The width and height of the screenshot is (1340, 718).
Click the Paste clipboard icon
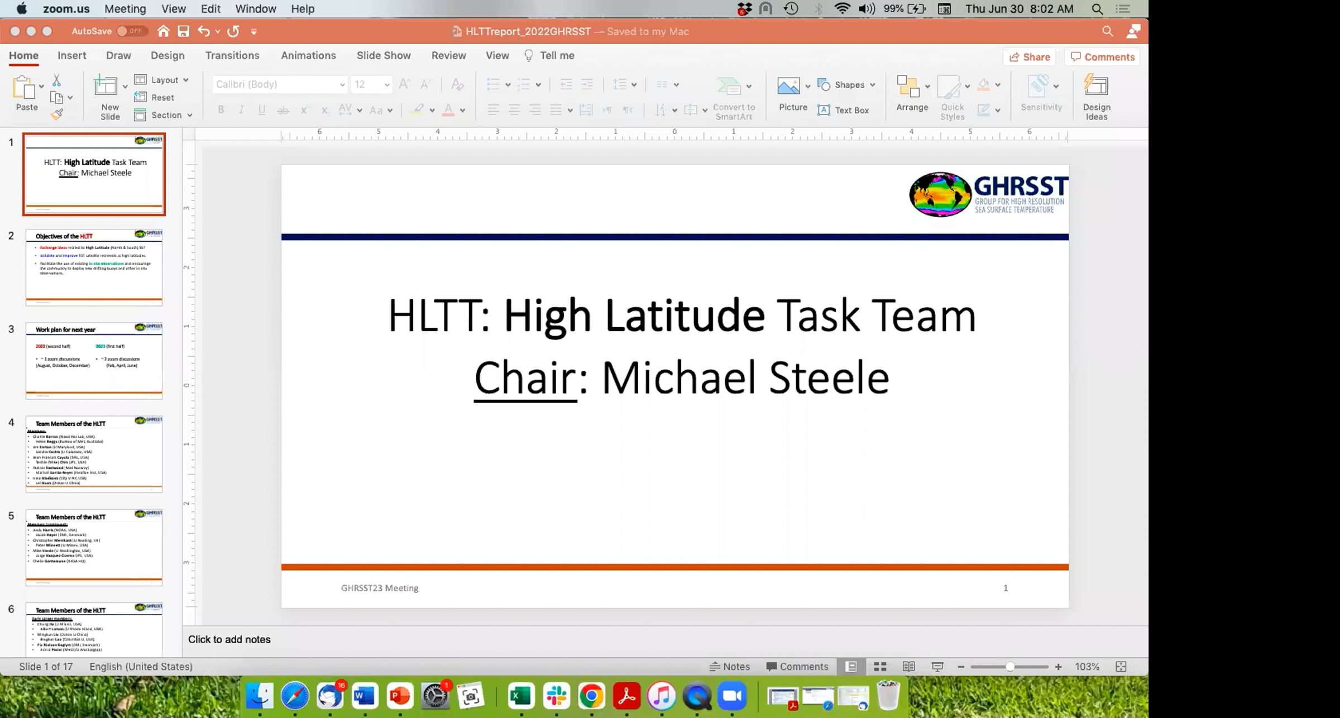point(24,87)
